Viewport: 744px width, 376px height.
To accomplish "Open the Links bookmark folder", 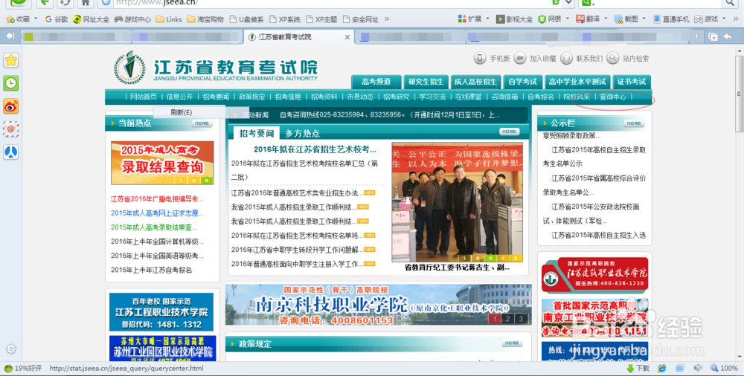I will coord(169,19).
